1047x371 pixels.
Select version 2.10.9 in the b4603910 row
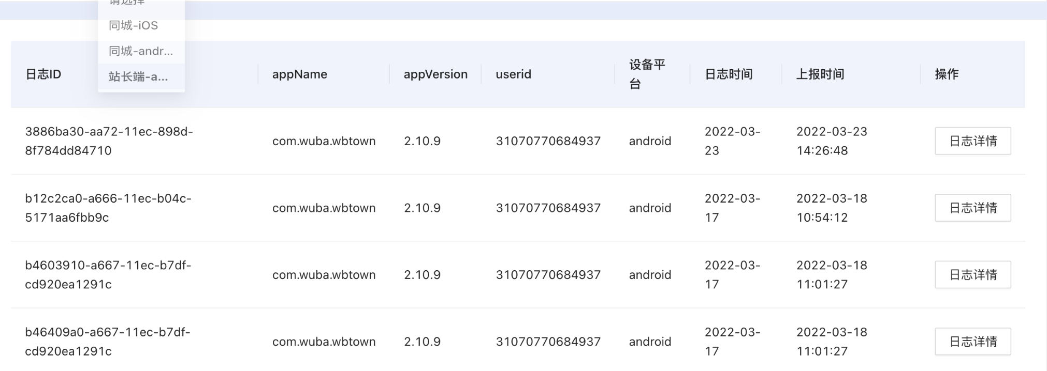click(x=422, y=275)
